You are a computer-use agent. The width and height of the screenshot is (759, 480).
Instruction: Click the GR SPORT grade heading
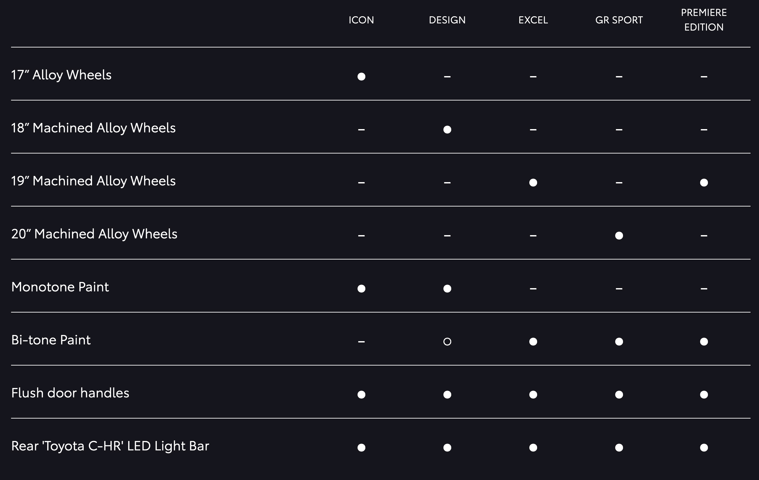pyautogui.click(x=619, y=20)
